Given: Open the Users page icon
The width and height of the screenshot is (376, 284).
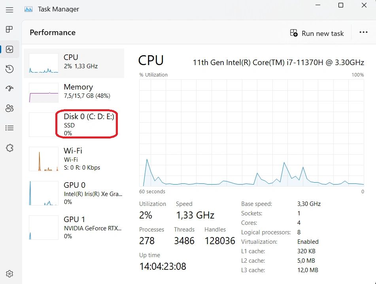Looking at the screenshot, I should (9, 108).
